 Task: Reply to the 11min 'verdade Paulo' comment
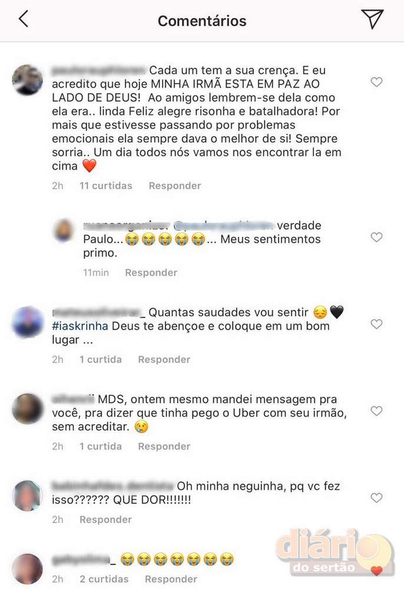click(151, 272)
